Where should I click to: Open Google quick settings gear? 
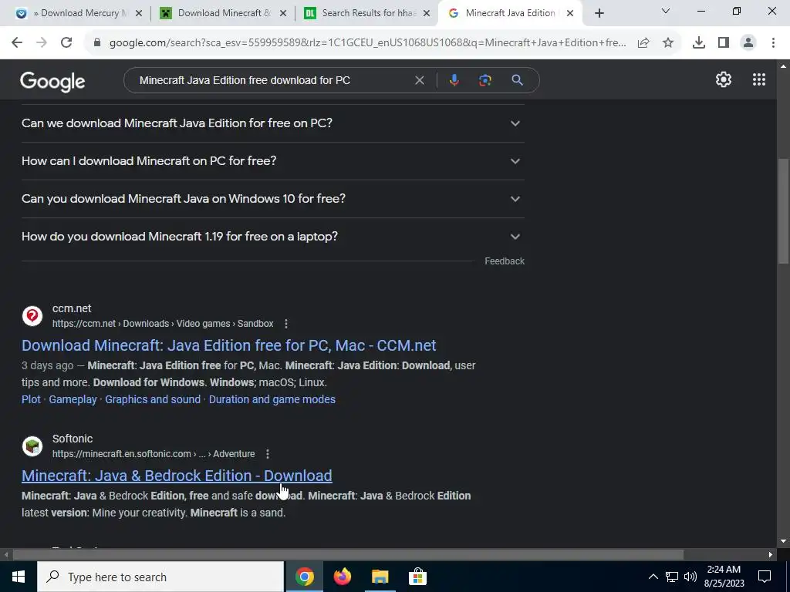click(x=724, y=79)
